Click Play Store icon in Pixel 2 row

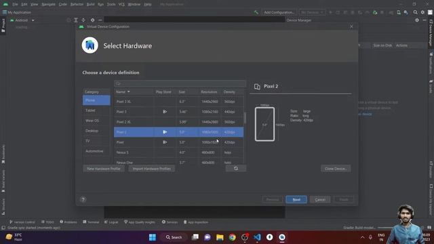coord(165,132)
